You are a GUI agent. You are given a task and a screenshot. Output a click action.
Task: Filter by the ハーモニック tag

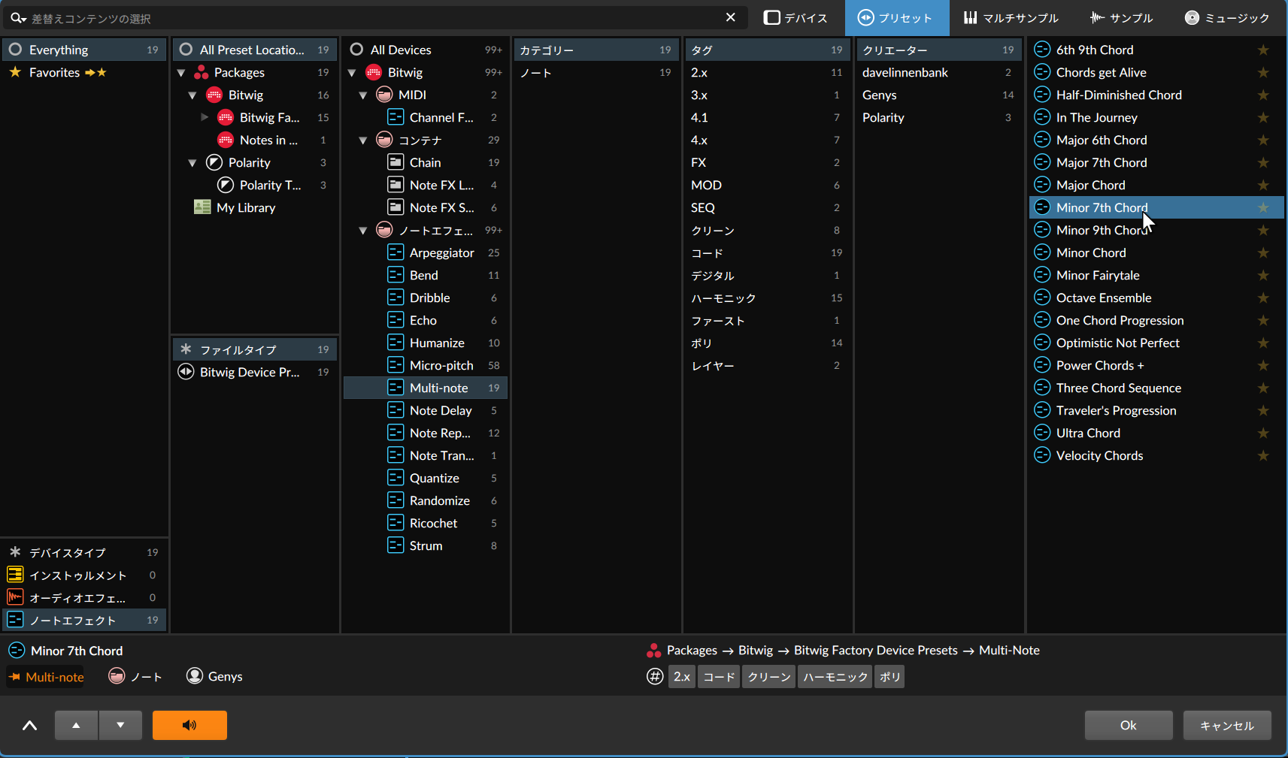click(767, 297)
